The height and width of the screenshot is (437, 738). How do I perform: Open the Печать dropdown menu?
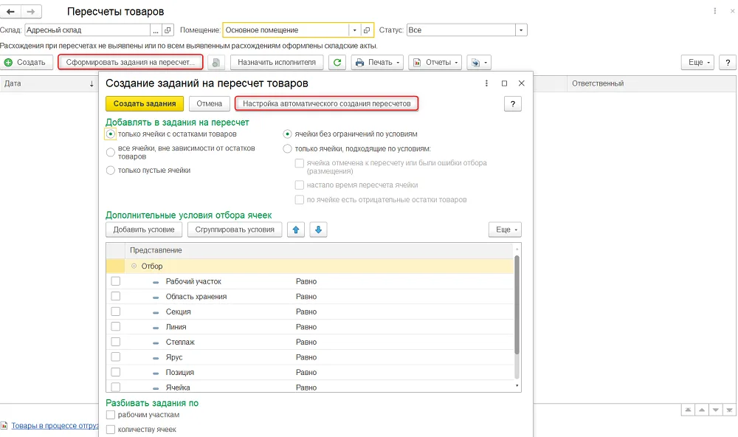click(377, 62)
